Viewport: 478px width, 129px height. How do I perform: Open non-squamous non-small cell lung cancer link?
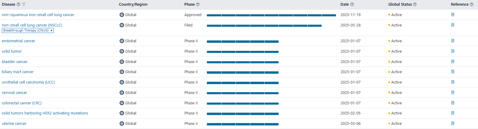(x=38, y=15)
